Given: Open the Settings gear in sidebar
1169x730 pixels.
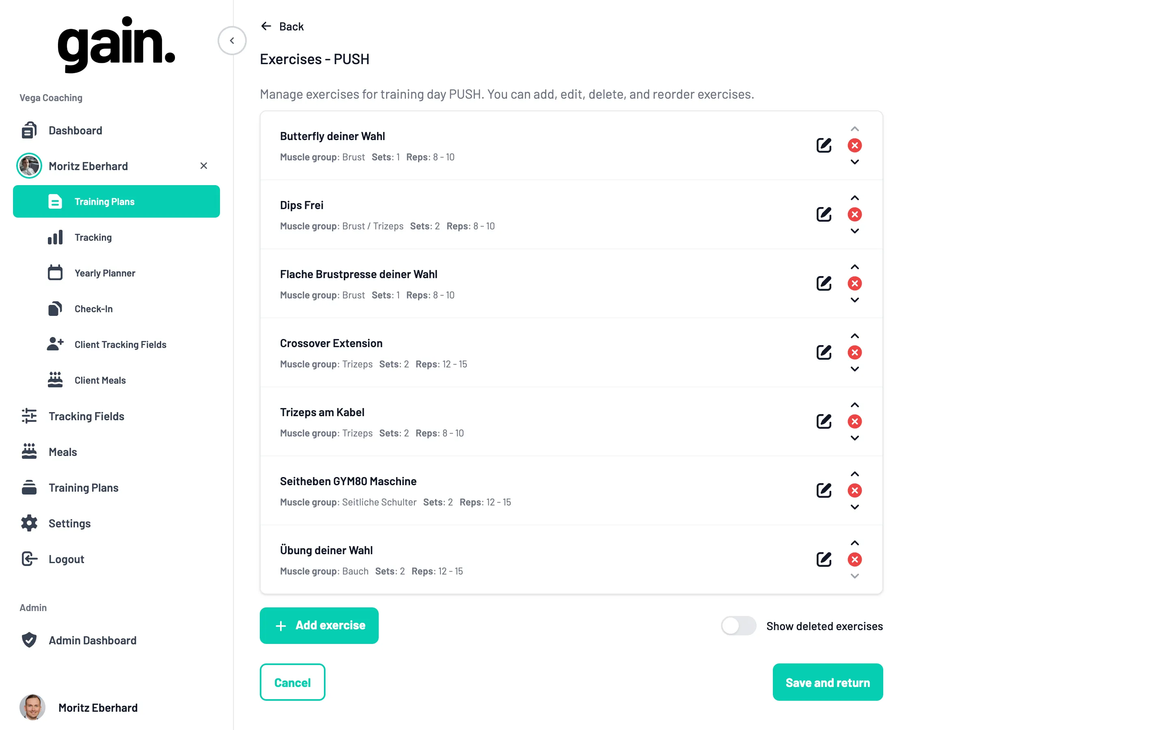Looking at the screenshot, I should [30, 523].
